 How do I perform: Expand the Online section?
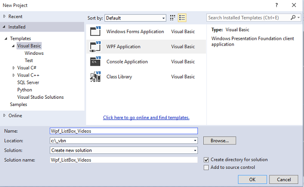[4, 115]
